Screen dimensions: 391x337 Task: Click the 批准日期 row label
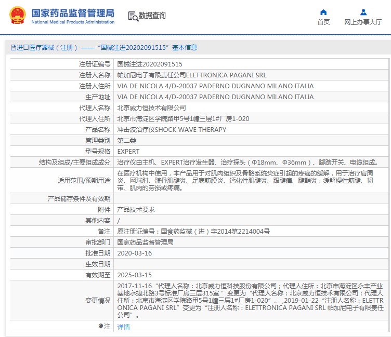[x=98, y=253]
